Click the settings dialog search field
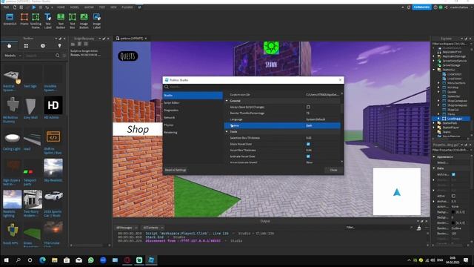The height and width of the screenshot is (267, 474). [253, 87]
